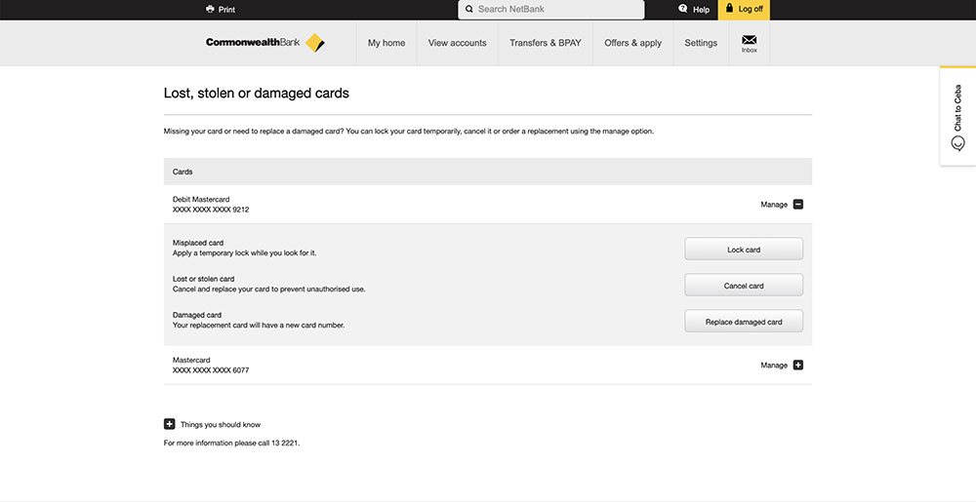Click the Damaged card heading
The width and height of the screenshot is (976, 502).
(197, 315)
